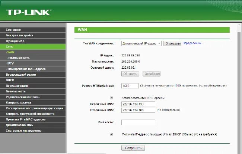The width and height of the screenshot is (242, 154).
Task: Expand the WAN connection type dropdown
Action: 141,43
